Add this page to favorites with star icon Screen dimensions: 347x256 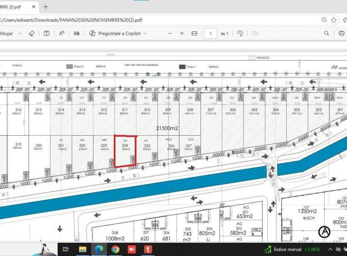coord(334,20)
